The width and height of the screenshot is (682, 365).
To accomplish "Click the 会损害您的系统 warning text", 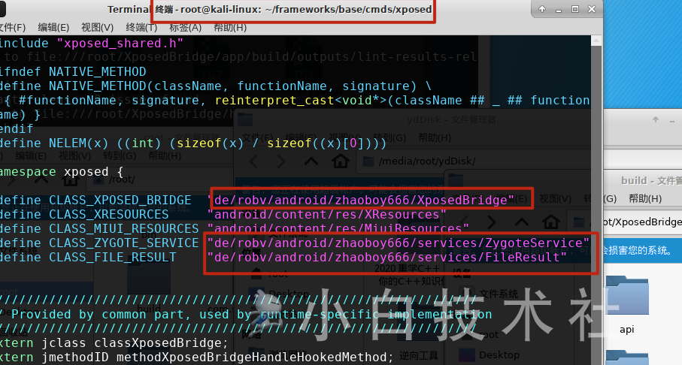I will pyautogui.click(x=637, y=250).
